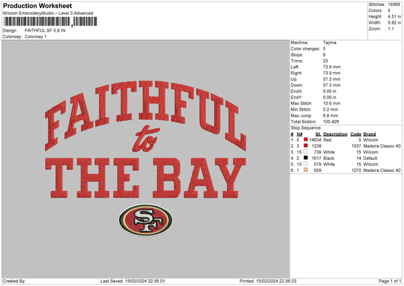Click the Madeira 1037 swatch in stop 2
The height and width of the screenshot is (286, 404).
tap(306, 146)
